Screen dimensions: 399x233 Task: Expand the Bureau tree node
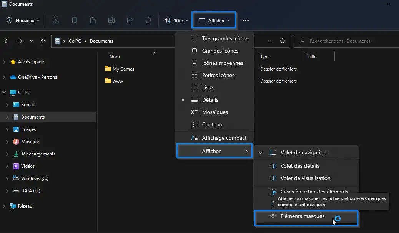point(7,105)
